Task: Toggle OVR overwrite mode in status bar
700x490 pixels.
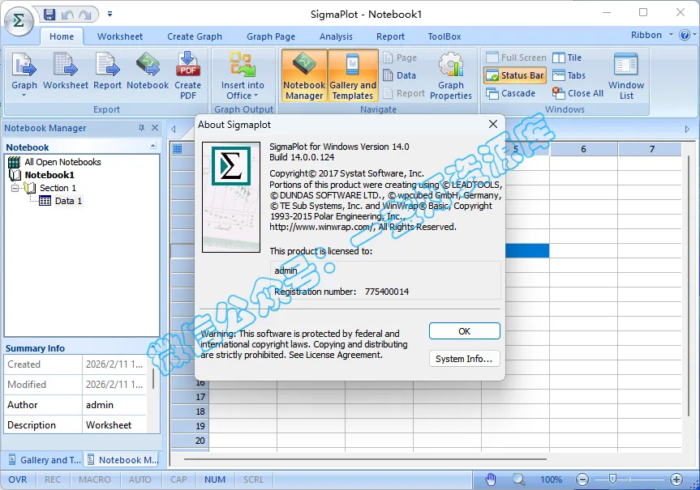Action: (18, 479)
